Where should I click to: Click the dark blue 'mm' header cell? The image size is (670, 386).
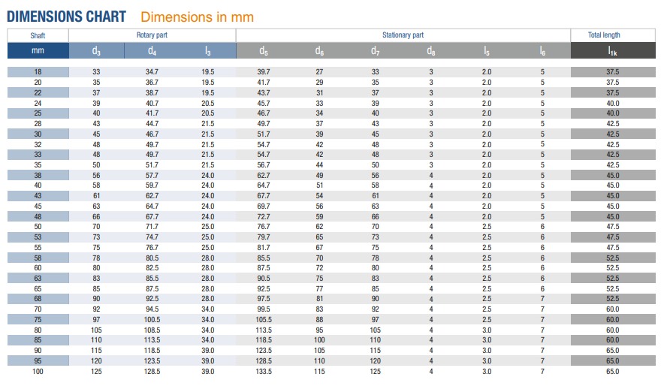point(38,50)
